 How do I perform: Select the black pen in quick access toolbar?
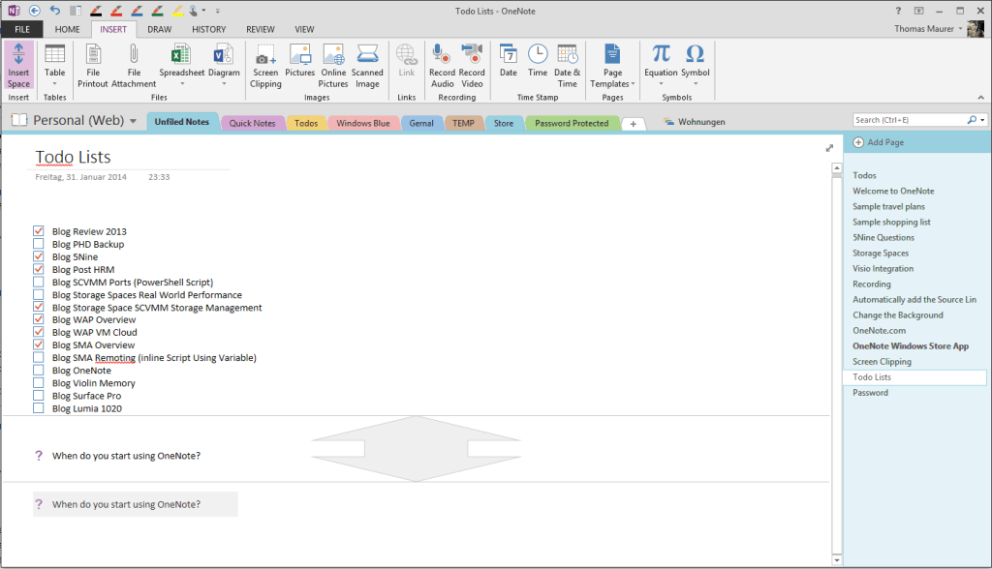96,10
